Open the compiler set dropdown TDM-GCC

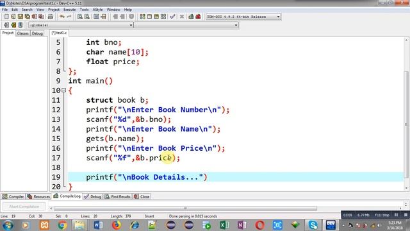click(243, 17)
